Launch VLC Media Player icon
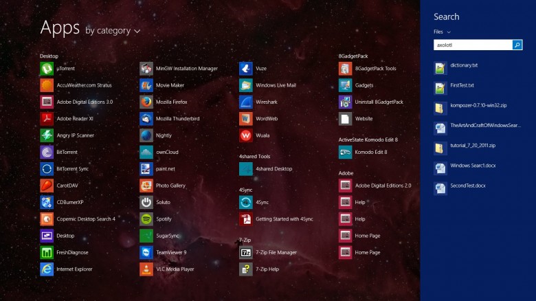 146,269
